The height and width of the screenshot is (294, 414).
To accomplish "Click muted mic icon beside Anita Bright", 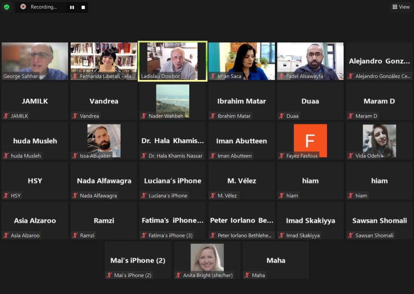I will 178,275.
